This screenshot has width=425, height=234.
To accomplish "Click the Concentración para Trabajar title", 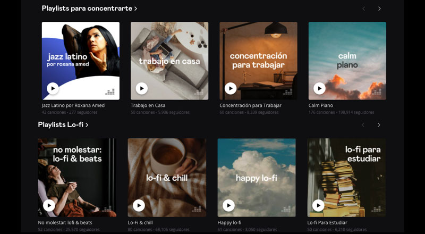I will click(250, 105).
